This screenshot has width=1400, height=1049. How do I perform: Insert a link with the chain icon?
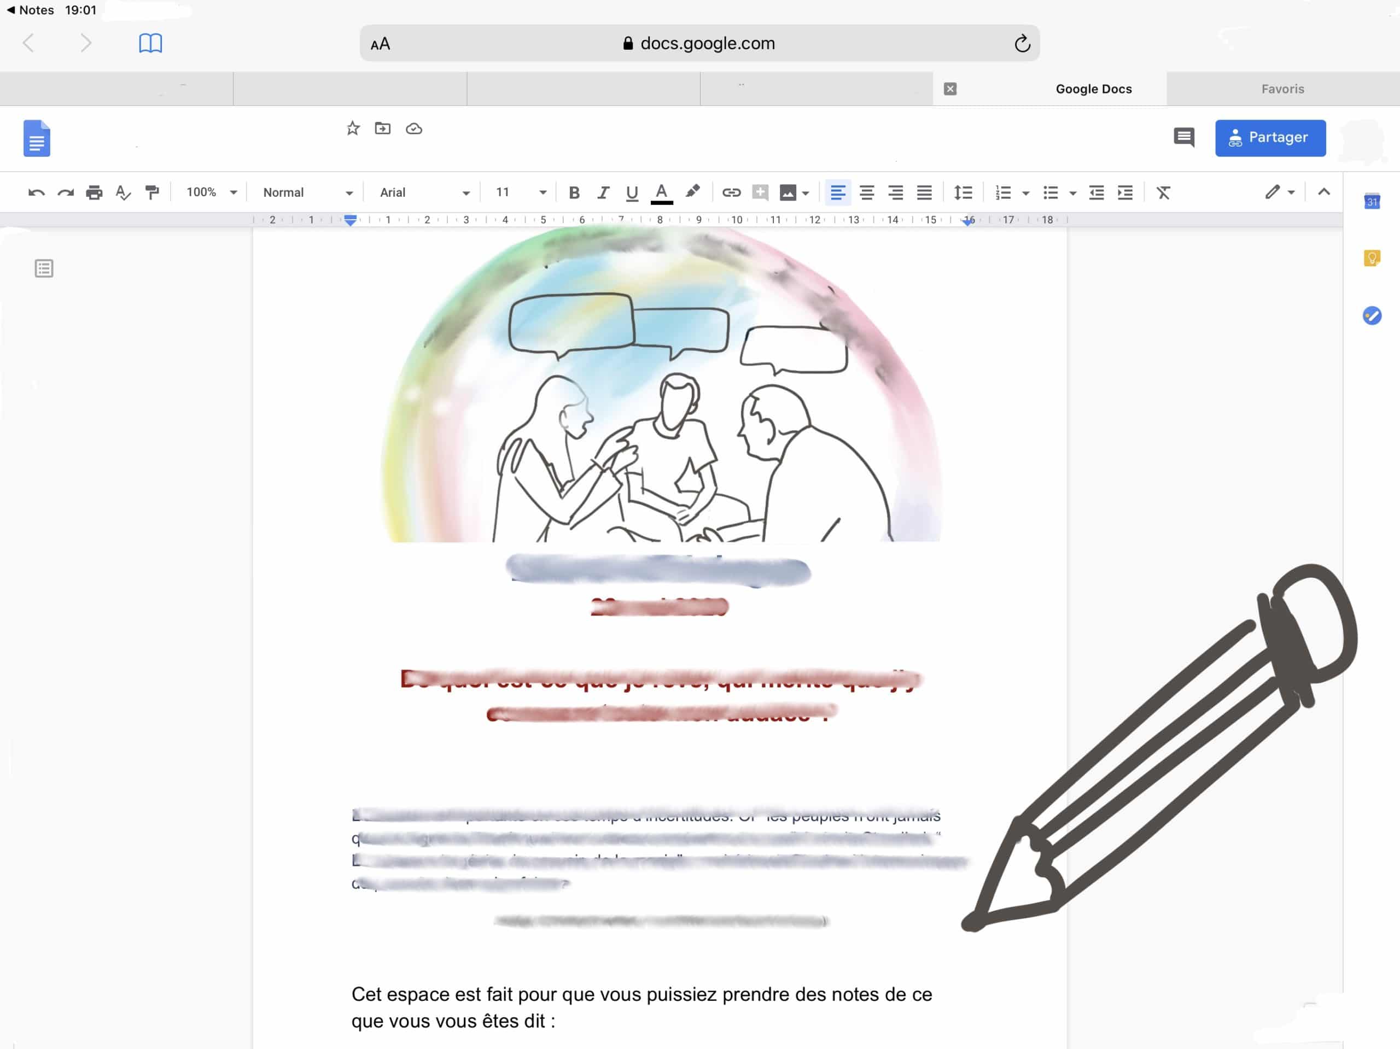[732, 192]
